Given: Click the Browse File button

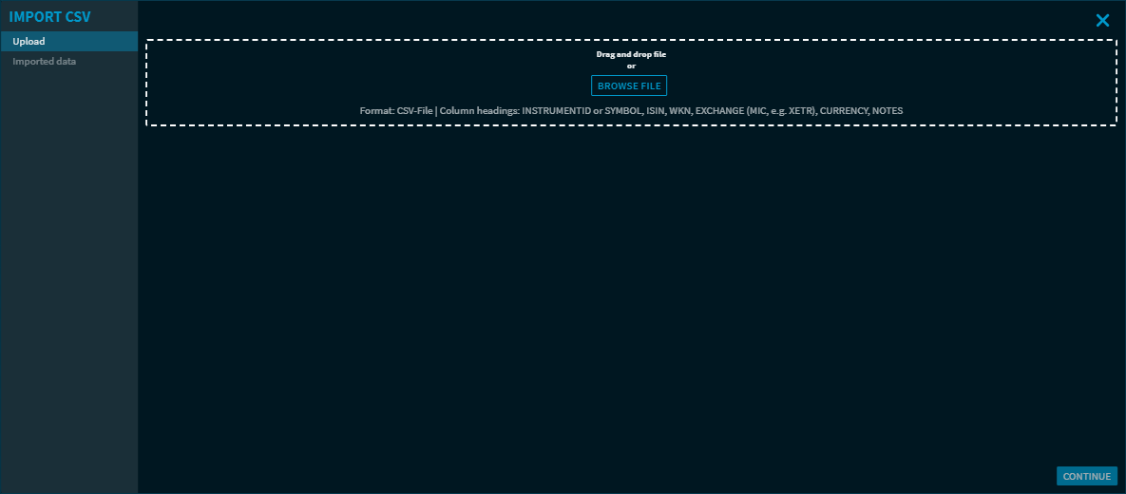Looking at the screenshot, I should tap(629, 85).
